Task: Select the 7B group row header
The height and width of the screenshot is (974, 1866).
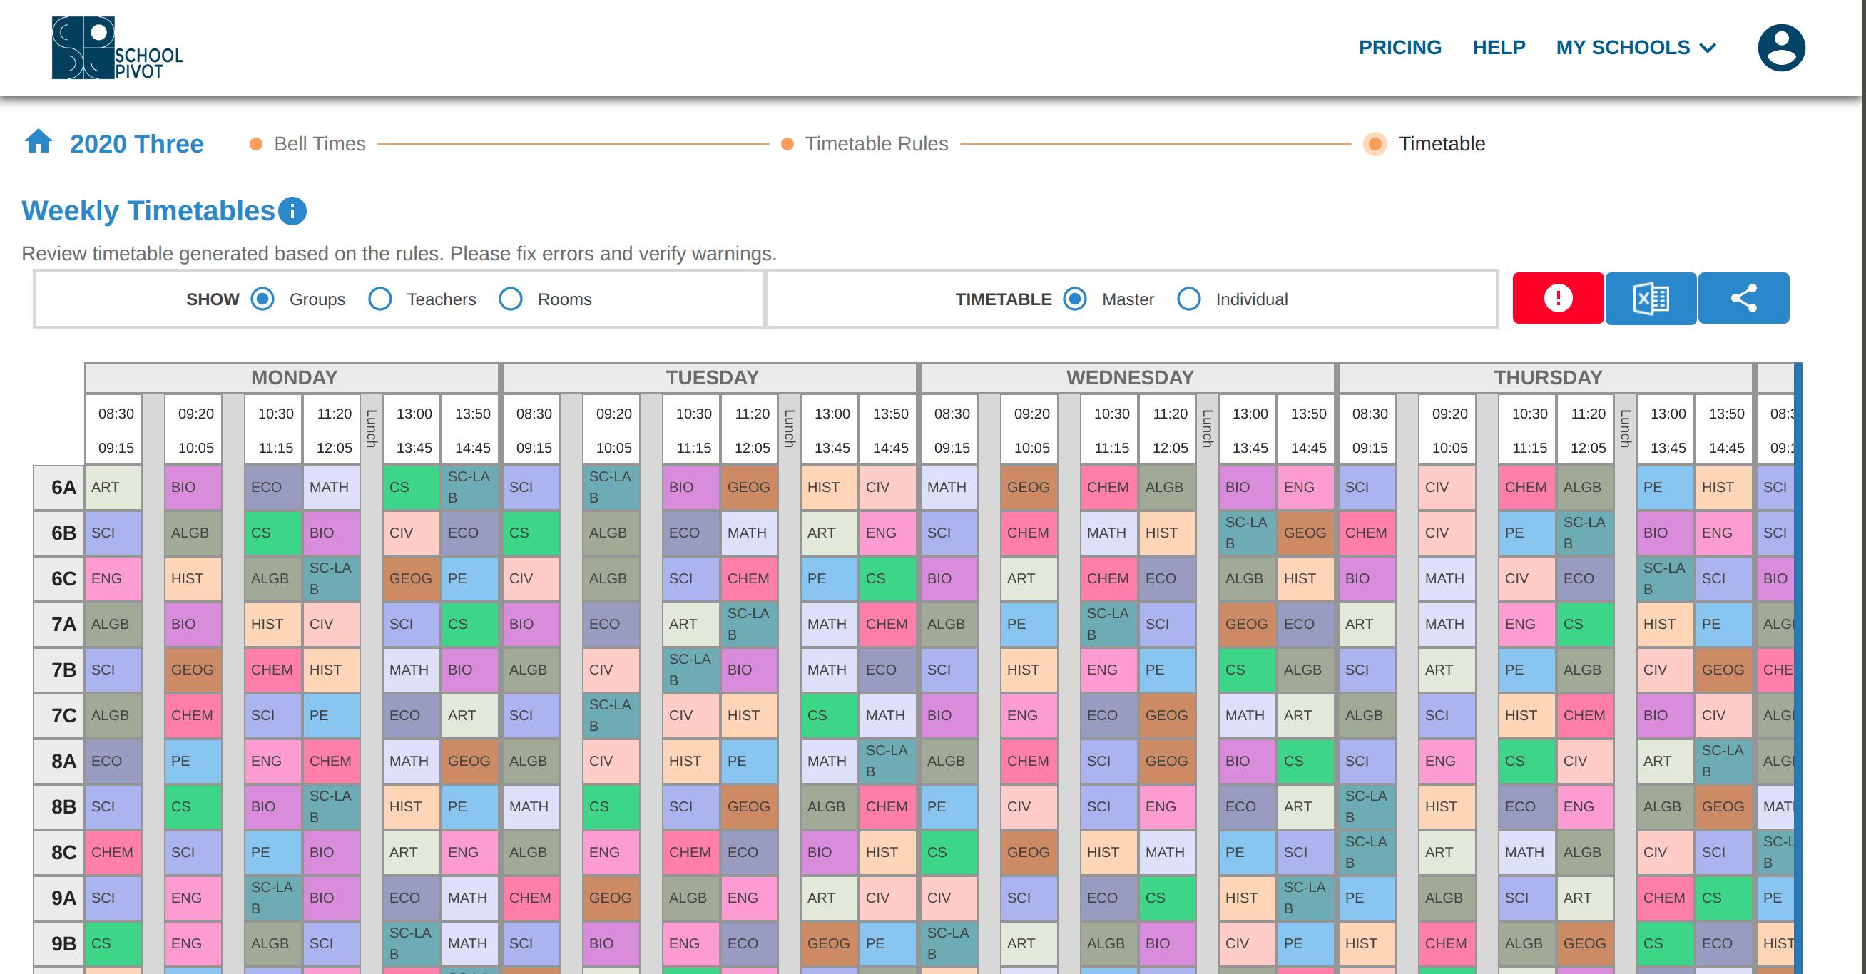Action: coord(58,670)
